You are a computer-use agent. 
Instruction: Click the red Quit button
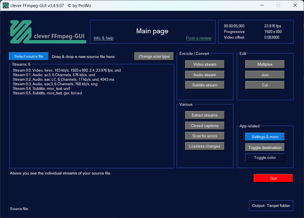(273, 178)
